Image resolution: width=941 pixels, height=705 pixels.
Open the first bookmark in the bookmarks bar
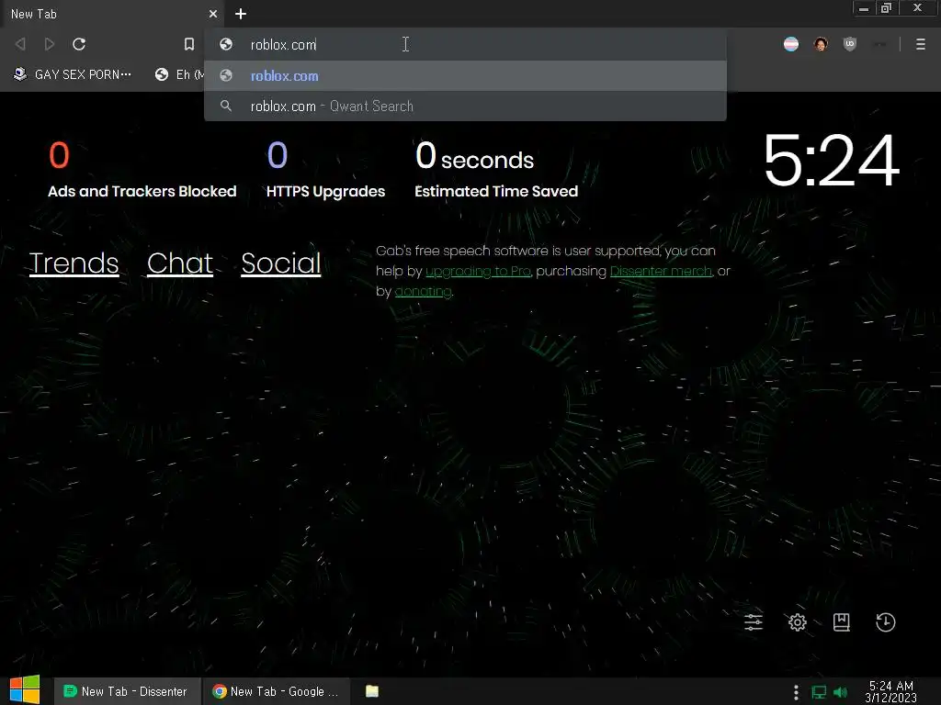click(x=72, y=74)
